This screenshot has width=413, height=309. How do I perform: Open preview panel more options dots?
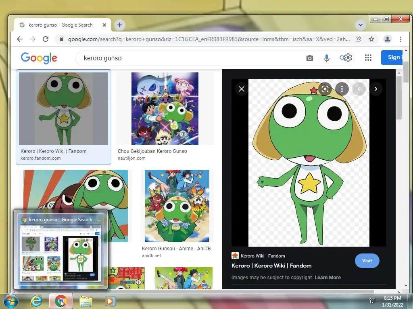click(342, 89)
